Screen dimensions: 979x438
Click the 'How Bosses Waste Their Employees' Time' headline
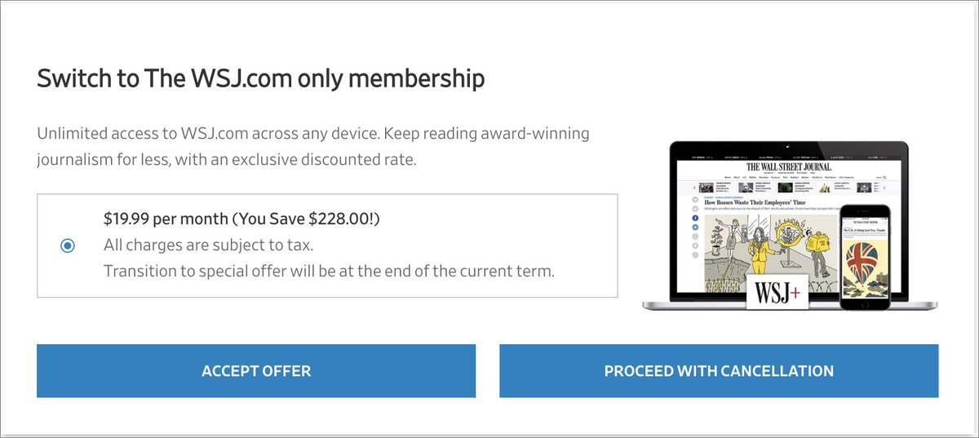755,202
